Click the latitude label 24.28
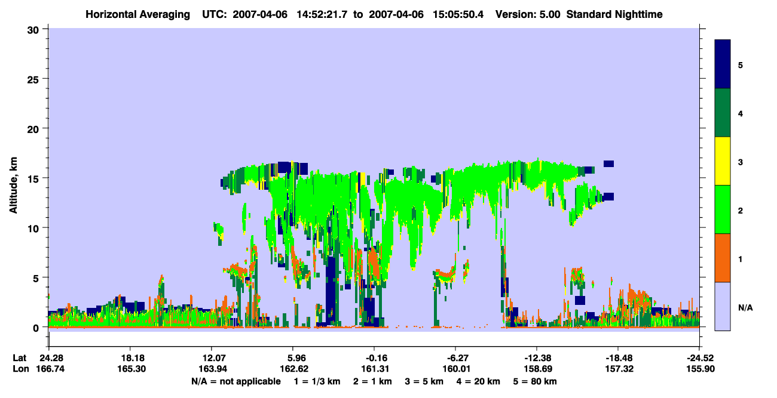This screenshot has width=777, height=398. (x=48, y=358)
